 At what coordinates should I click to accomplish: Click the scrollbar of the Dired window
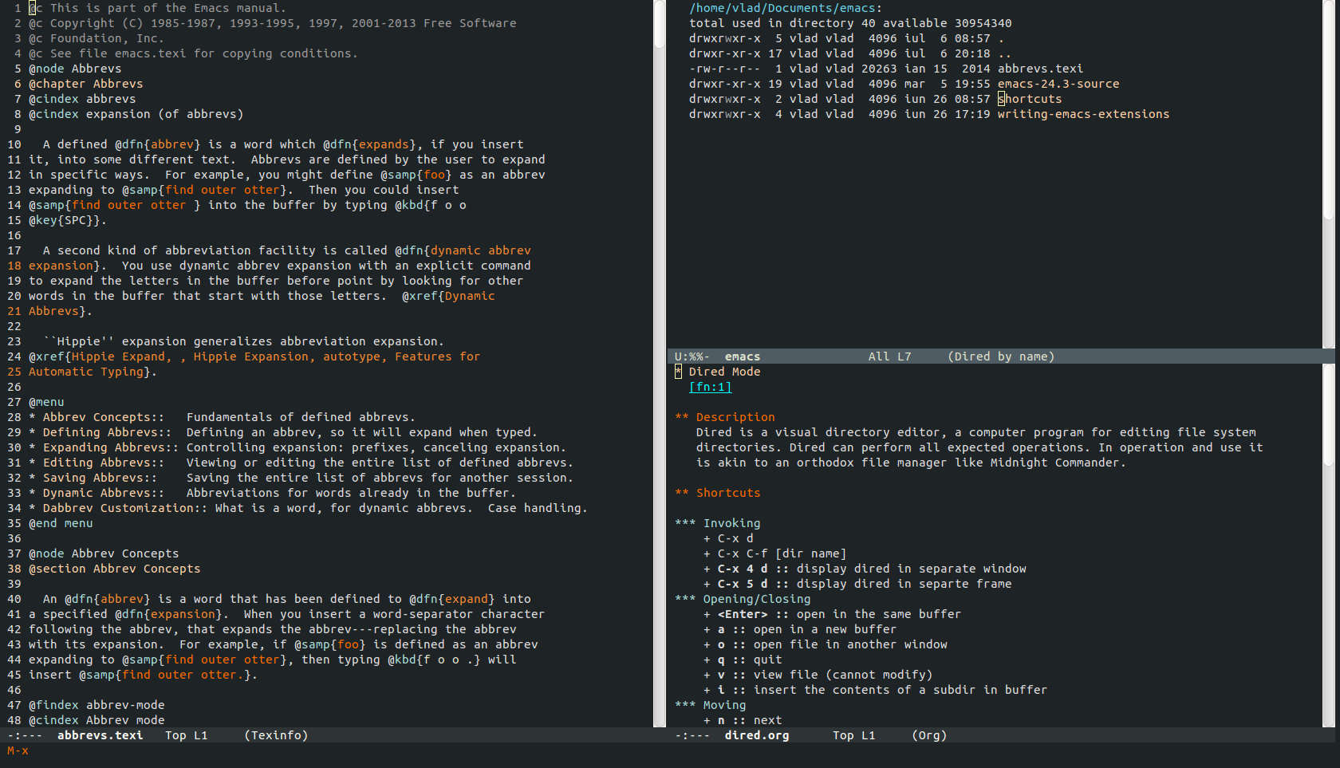(1328, 174)
